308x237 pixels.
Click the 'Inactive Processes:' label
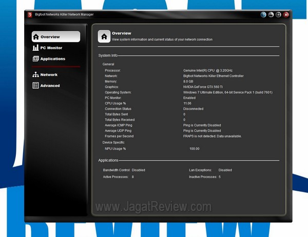click(203, 177)
